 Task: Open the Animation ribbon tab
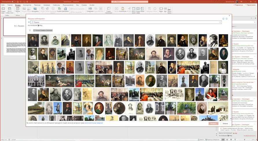46,5
